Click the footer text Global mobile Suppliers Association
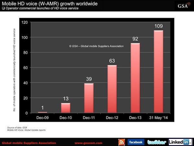 tap(29, 143)
